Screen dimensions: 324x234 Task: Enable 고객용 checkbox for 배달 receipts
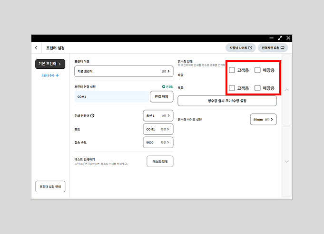(x=232, y=70)
